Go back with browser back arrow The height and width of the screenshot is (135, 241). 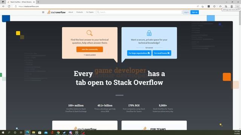pyautogui.click(x=3, y=6)
